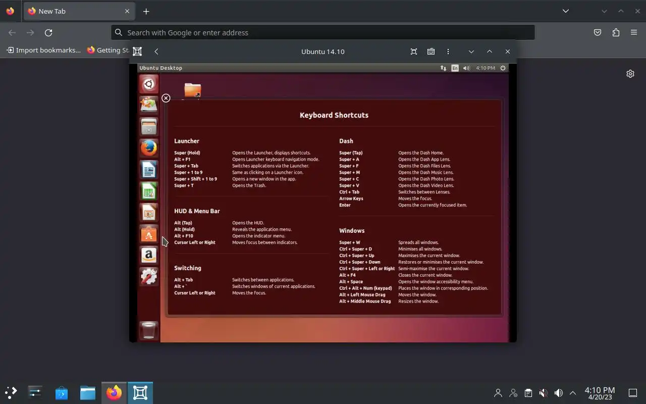Open the En keyboard layout indicator
The image size is (646, 404).
pyautogui.click(x=455, y=68)
